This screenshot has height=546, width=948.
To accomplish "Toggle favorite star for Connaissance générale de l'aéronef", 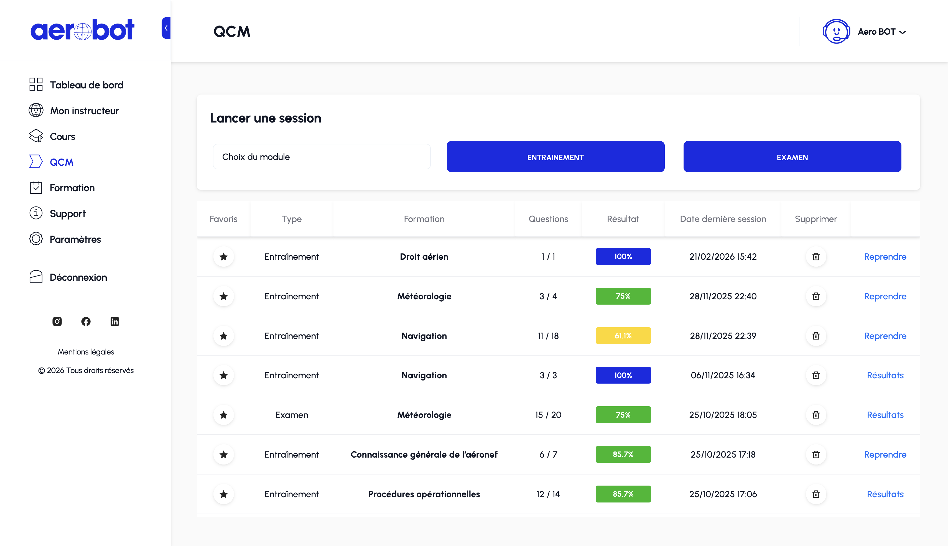I will tap(223, 455).
